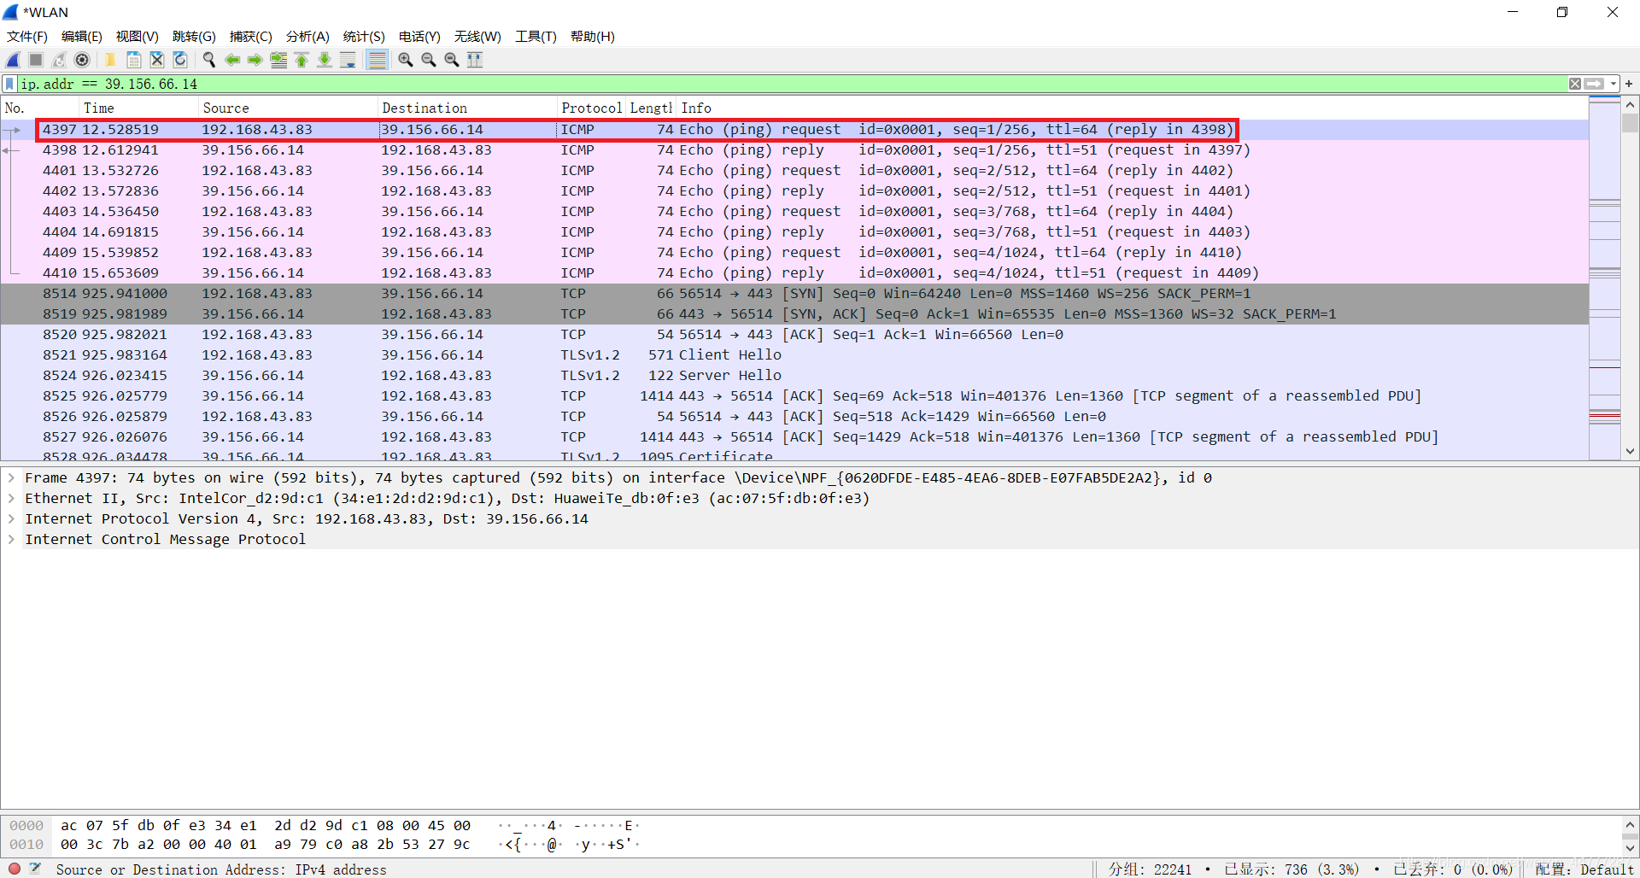Open the 编辑(E) menu
This screenshot has height=878, width=1640.
coord(81,37)
